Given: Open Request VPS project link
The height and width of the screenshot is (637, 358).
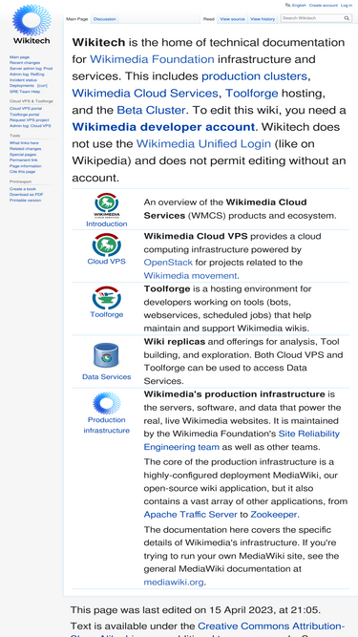Looking at the screenshot, I should (30, 120).
